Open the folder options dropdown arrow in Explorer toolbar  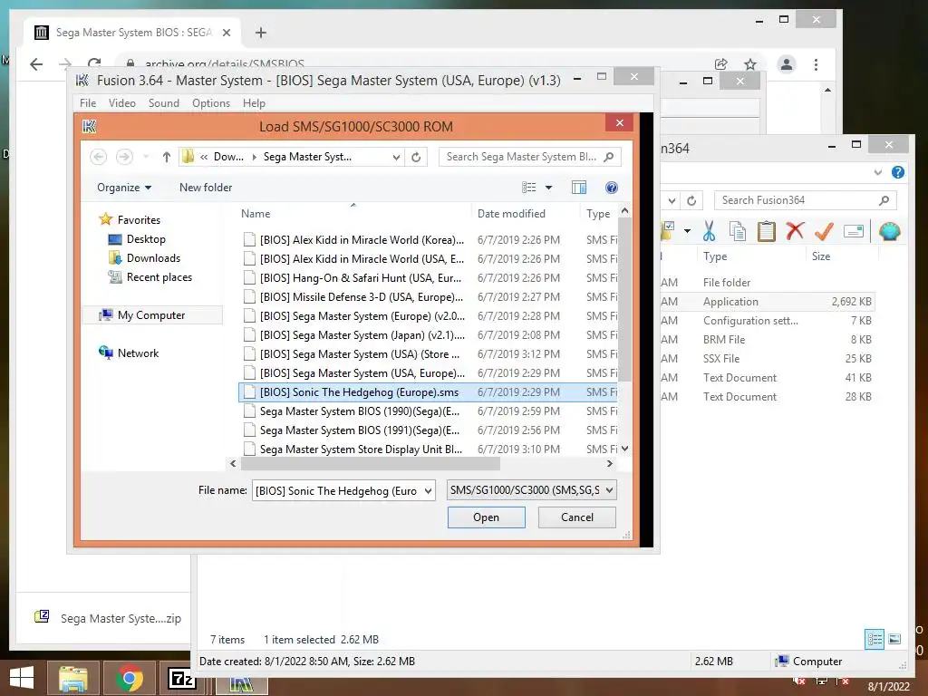(x=687, y=231)
